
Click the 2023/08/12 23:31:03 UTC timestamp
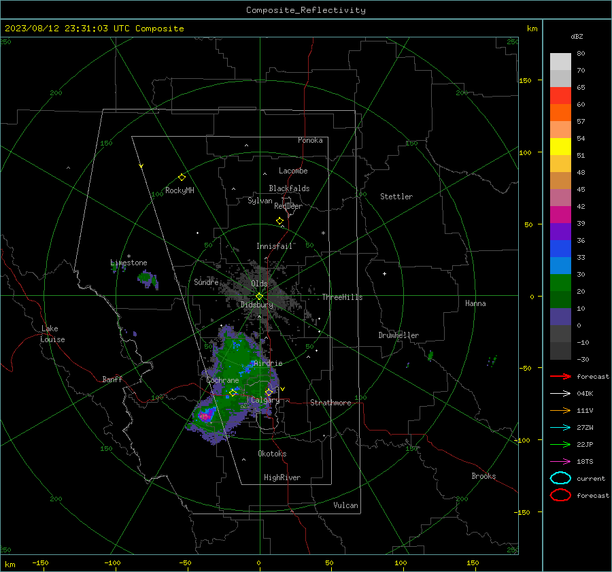pyautogui.click(x=94, y=29)
